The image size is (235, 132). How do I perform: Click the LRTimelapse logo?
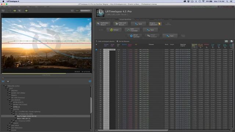click(x=100, y=13)
